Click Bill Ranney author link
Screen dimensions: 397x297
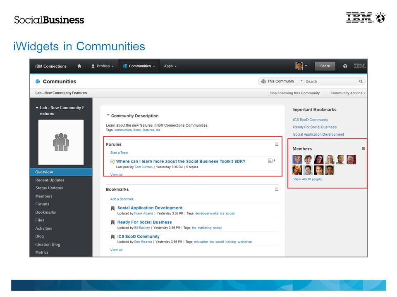pos(142,228)
